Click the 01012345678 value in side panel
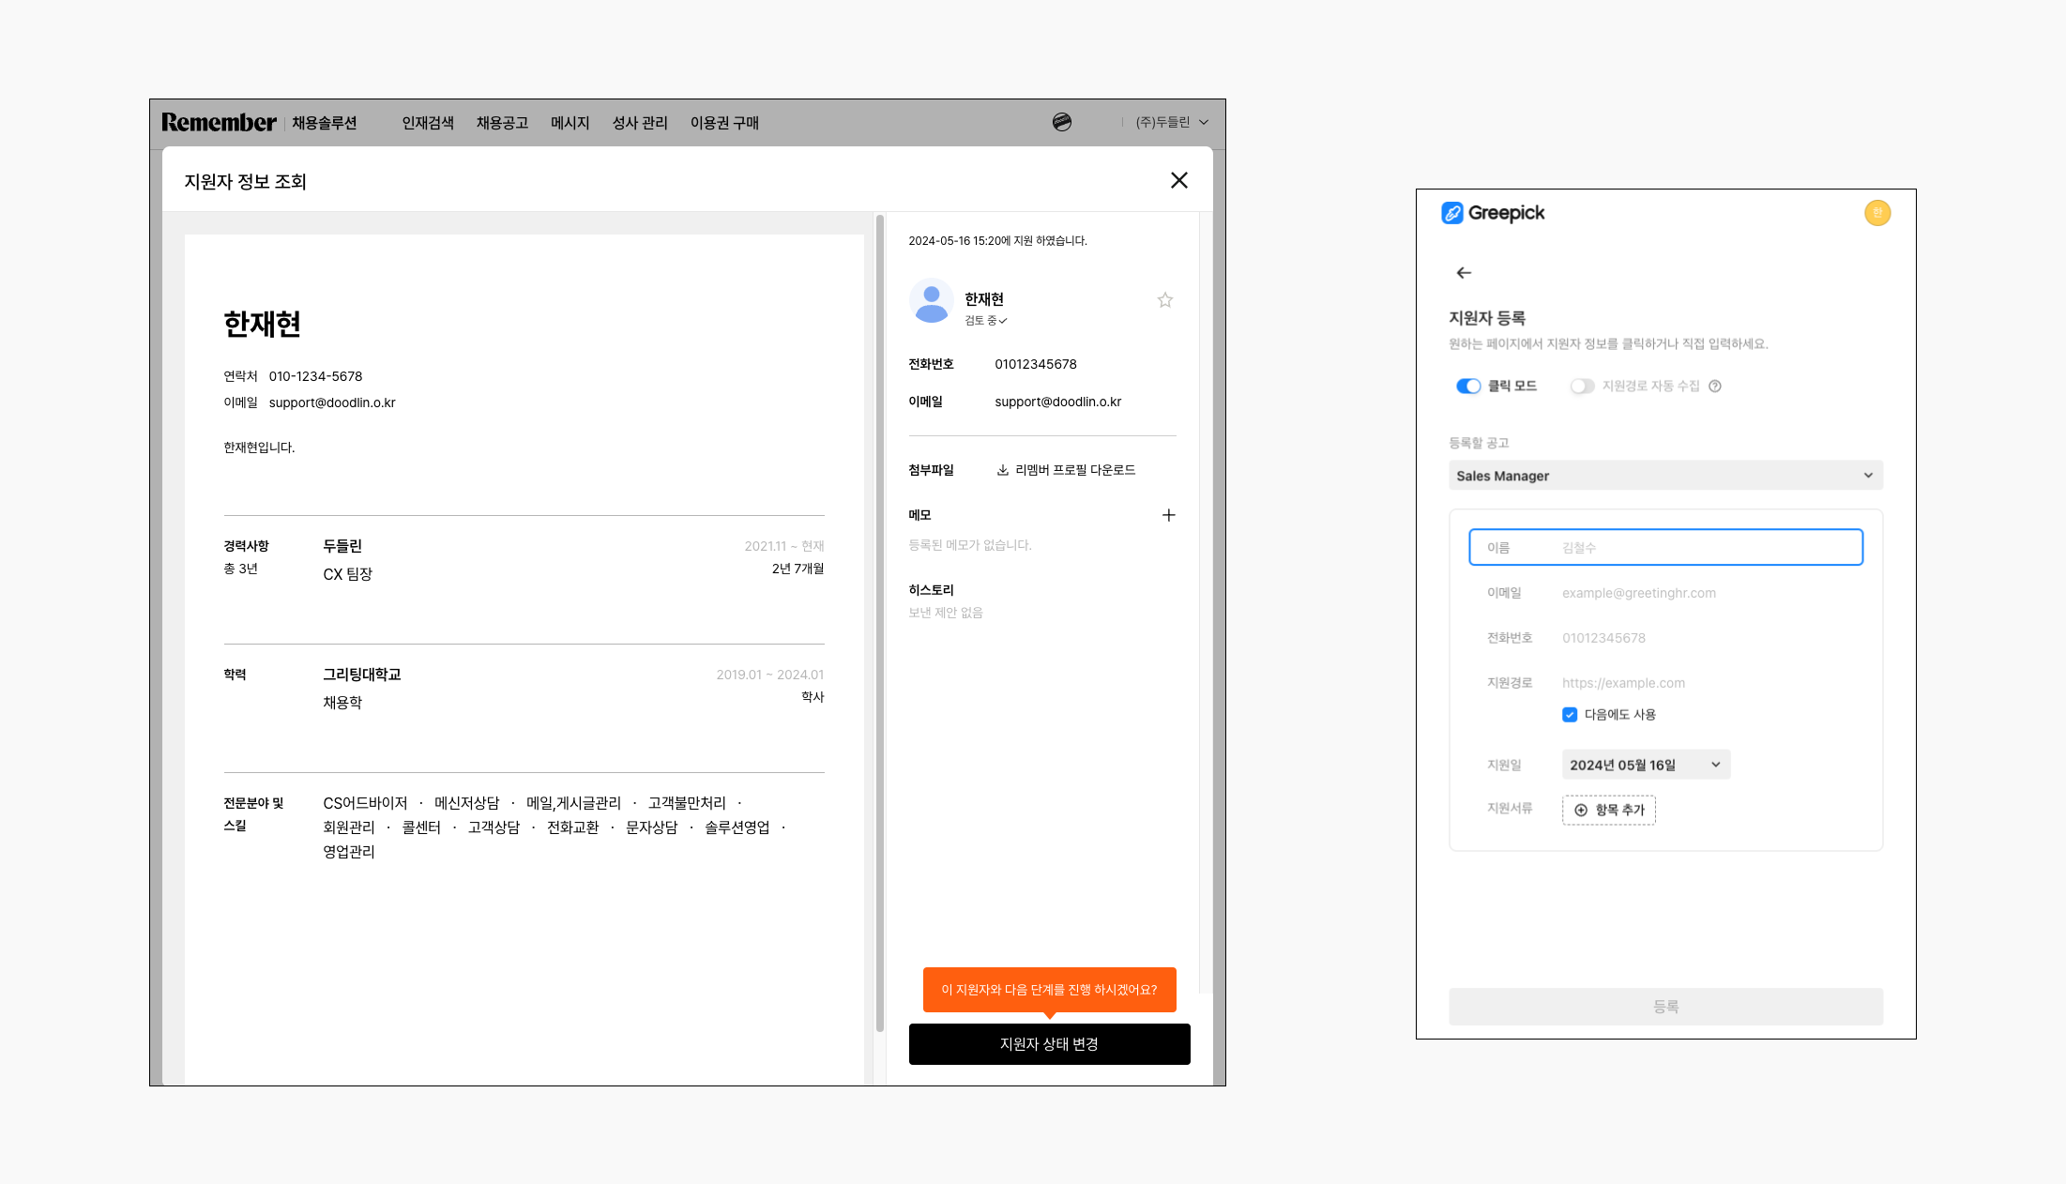This screenshot has height=1184, width=2066. point(1036,364)
